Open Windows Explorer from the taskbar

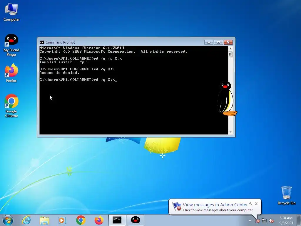(44, 220)
